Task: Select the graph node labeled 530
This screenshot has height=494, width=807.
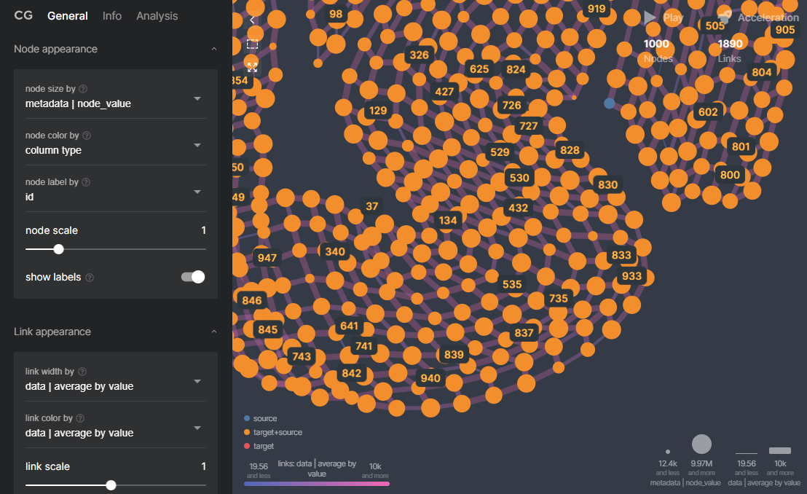Action: click(x=519, y=178)
